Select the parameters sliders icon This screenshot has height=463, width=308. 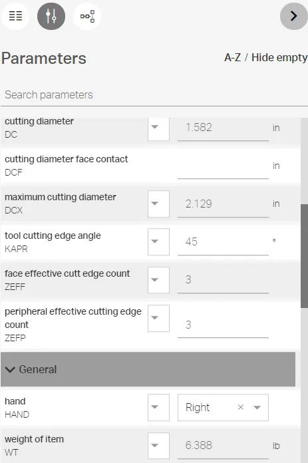pos(51,16)
